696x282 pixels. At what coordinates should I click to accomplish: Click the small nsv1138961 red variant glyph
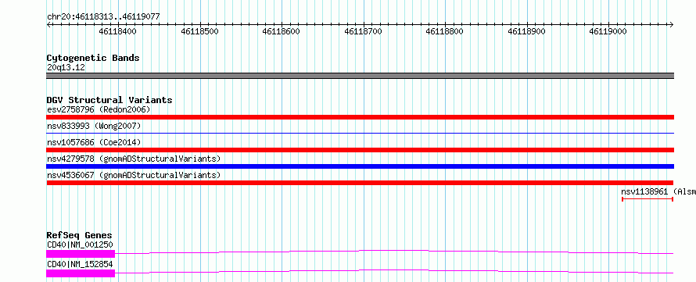[648, 199]
